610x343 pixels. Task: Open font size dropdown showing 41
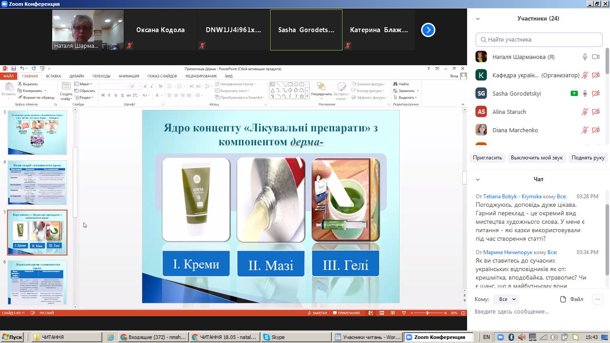click(x=140, y=86)
